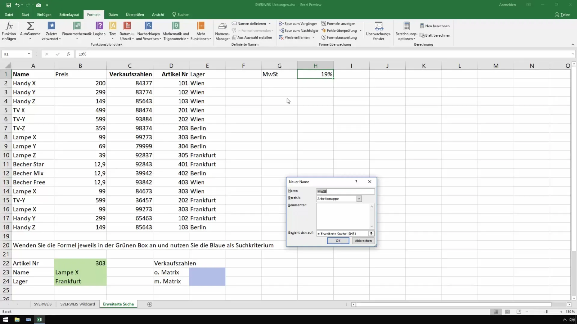Open File Explorer from taskbar

17,319
